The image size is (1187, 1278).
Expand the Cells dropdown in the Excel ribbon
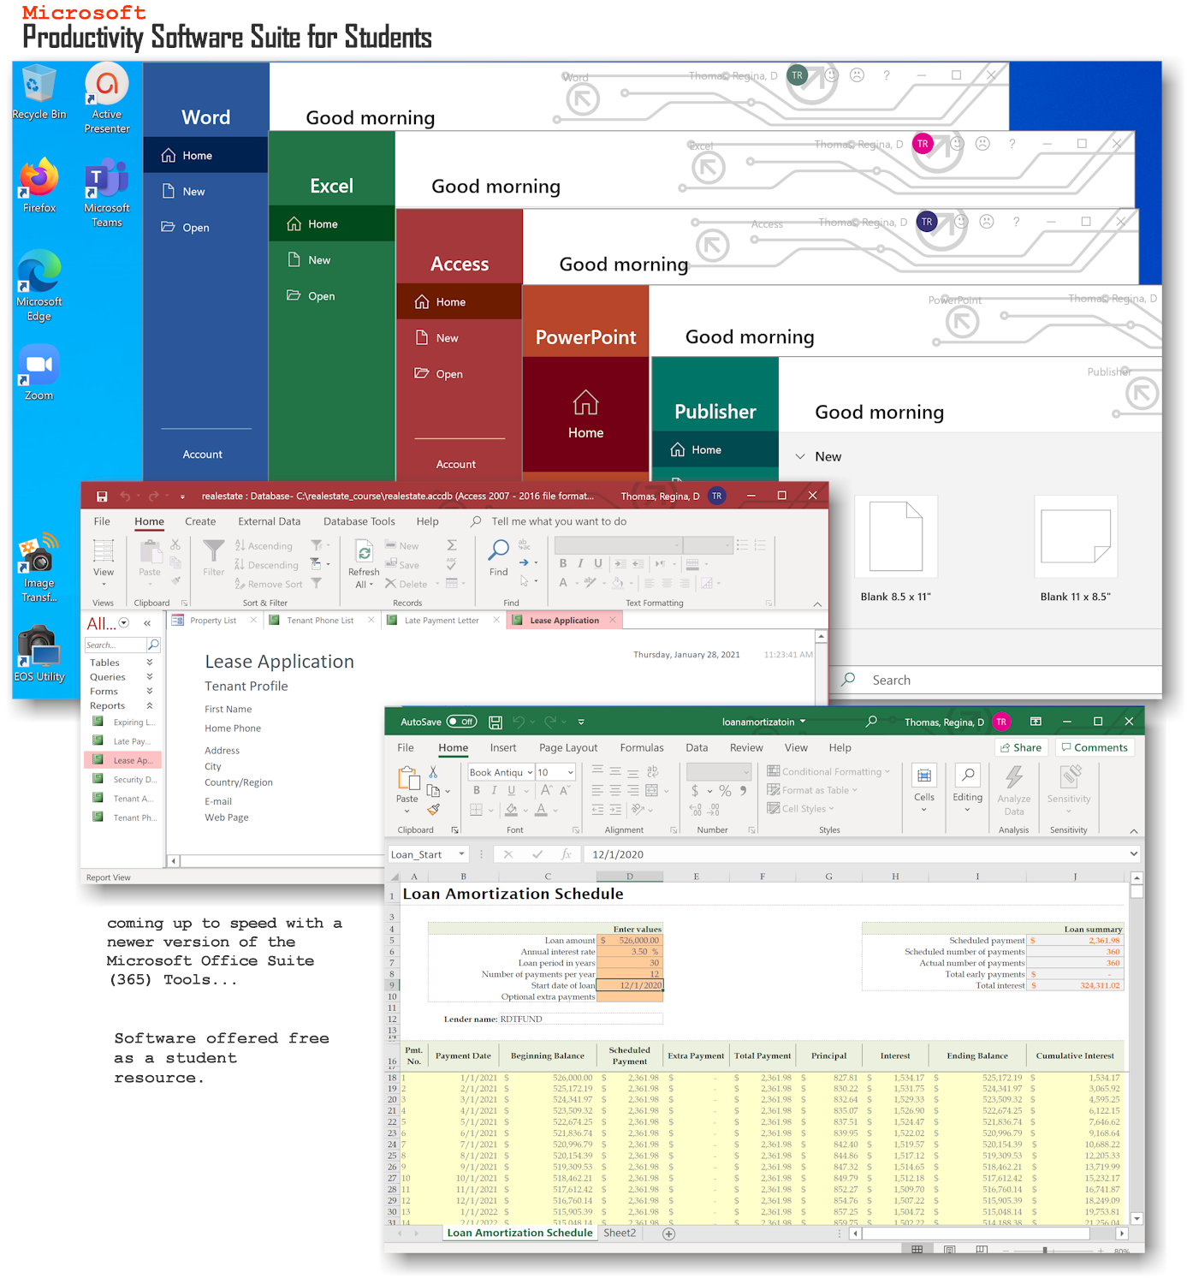924,810
